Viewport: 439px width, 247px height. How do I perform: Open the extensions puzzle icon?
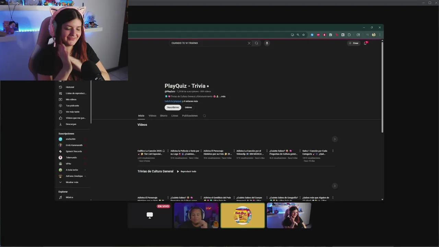pos(349,35)
